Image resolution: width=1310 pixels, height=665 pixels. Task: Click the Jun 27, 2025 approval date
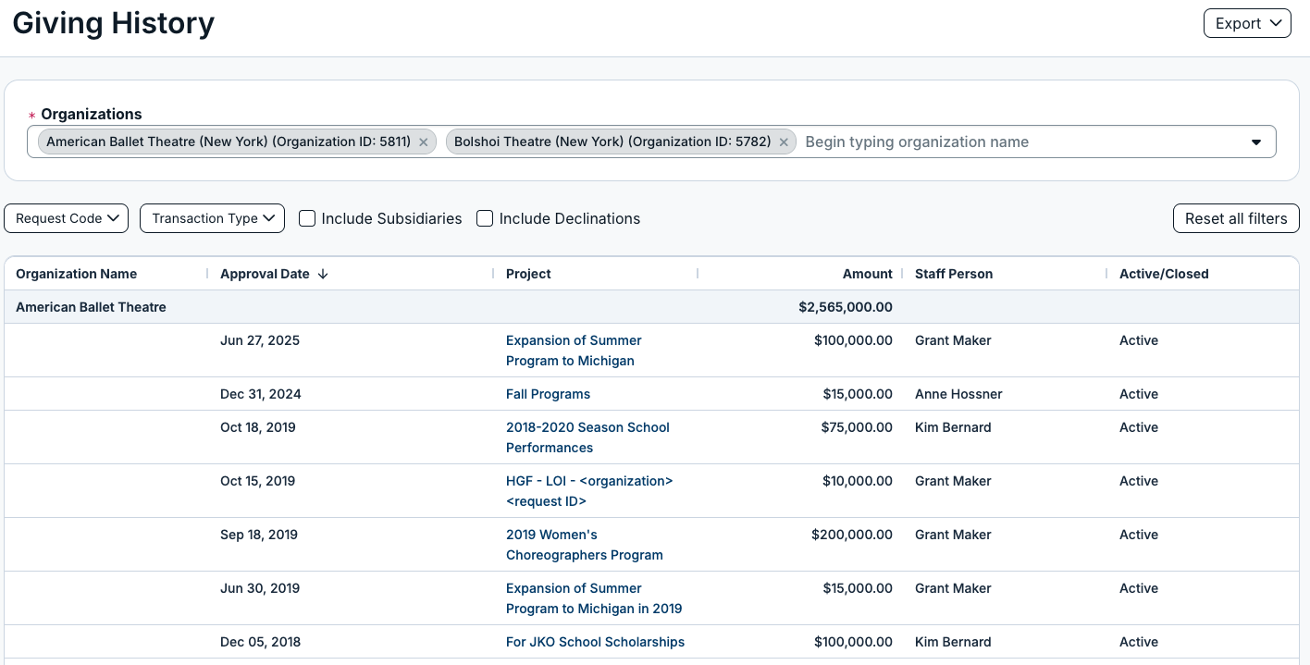[260, 340]
